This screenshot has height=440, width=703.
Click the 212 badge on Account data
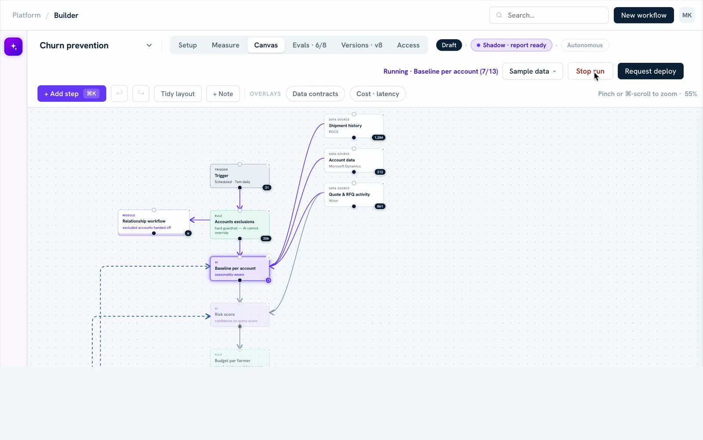pos(380,172)
